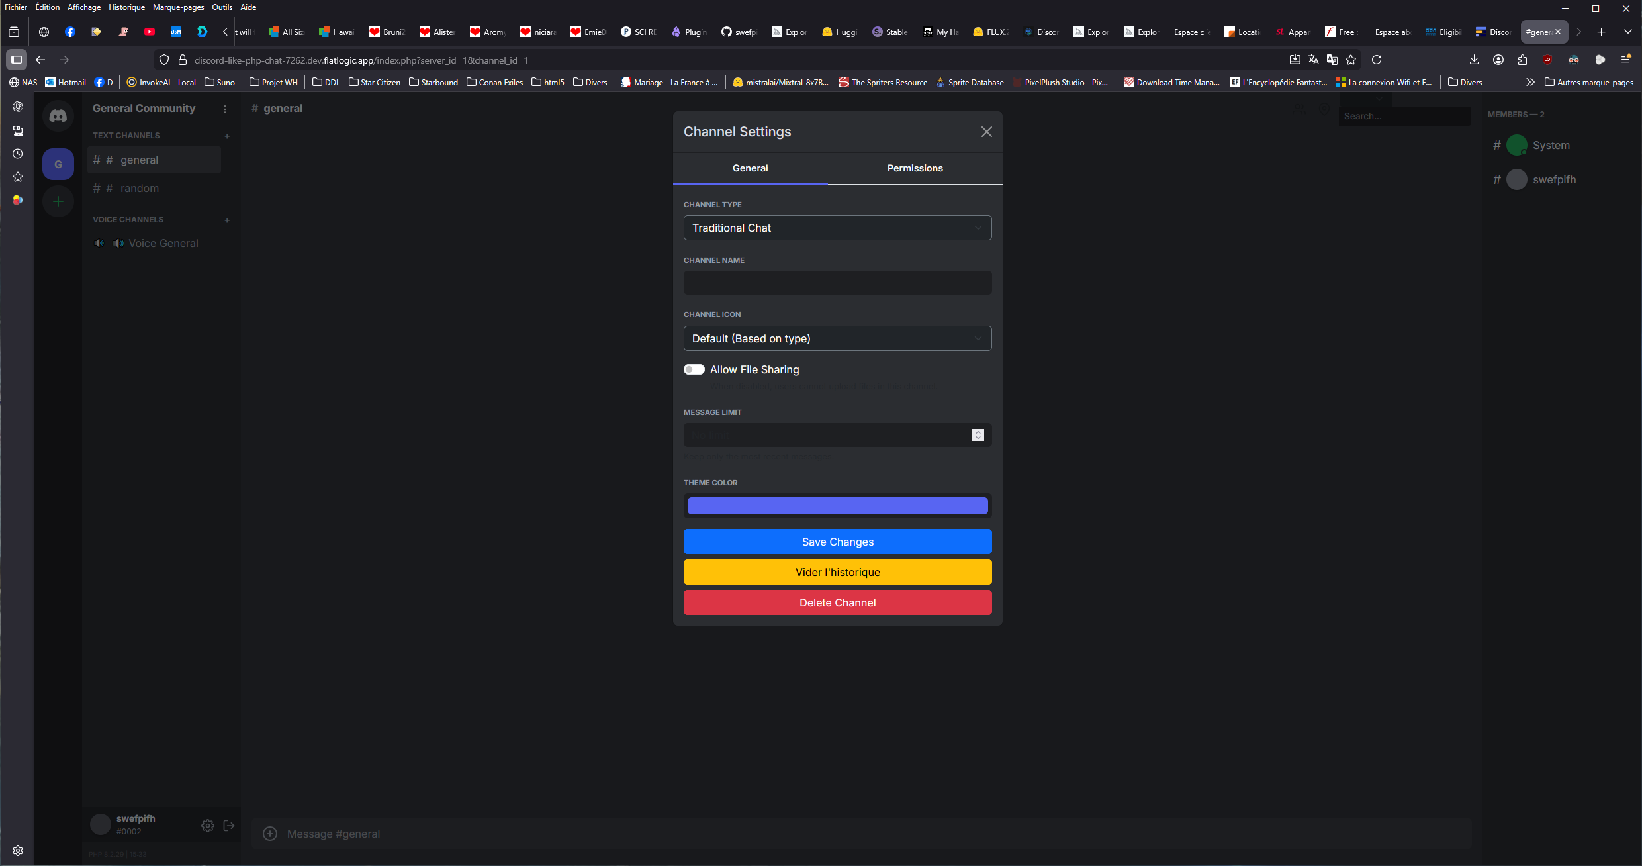Open the Channel Type dropdown
This screenshot has height=866, width=1642.
pyautogui.click(x=837, y=228)
